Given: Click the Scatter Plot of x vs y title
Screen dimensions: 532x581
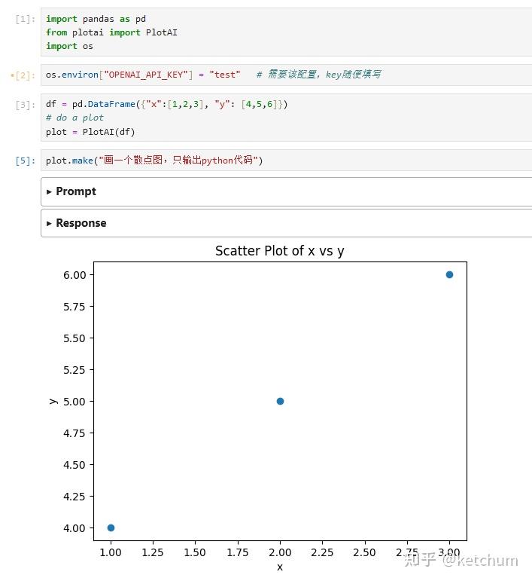Looking at the screenshot, I should 280,251.
